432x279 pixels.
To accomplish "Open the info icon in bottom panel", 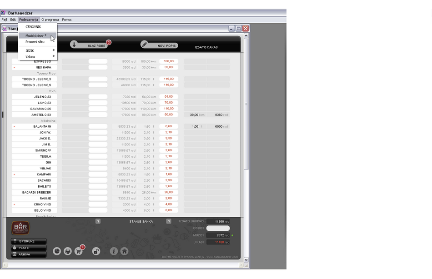I will click(114, 251).
